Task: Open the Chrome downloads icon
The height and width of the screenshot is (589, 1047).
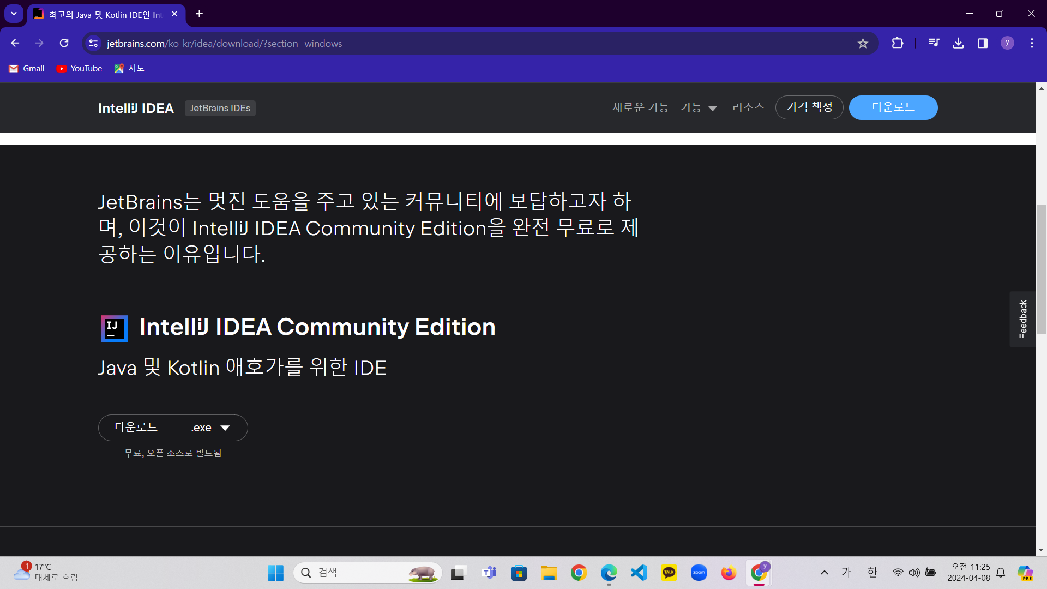Action: (x=958, y=43)
